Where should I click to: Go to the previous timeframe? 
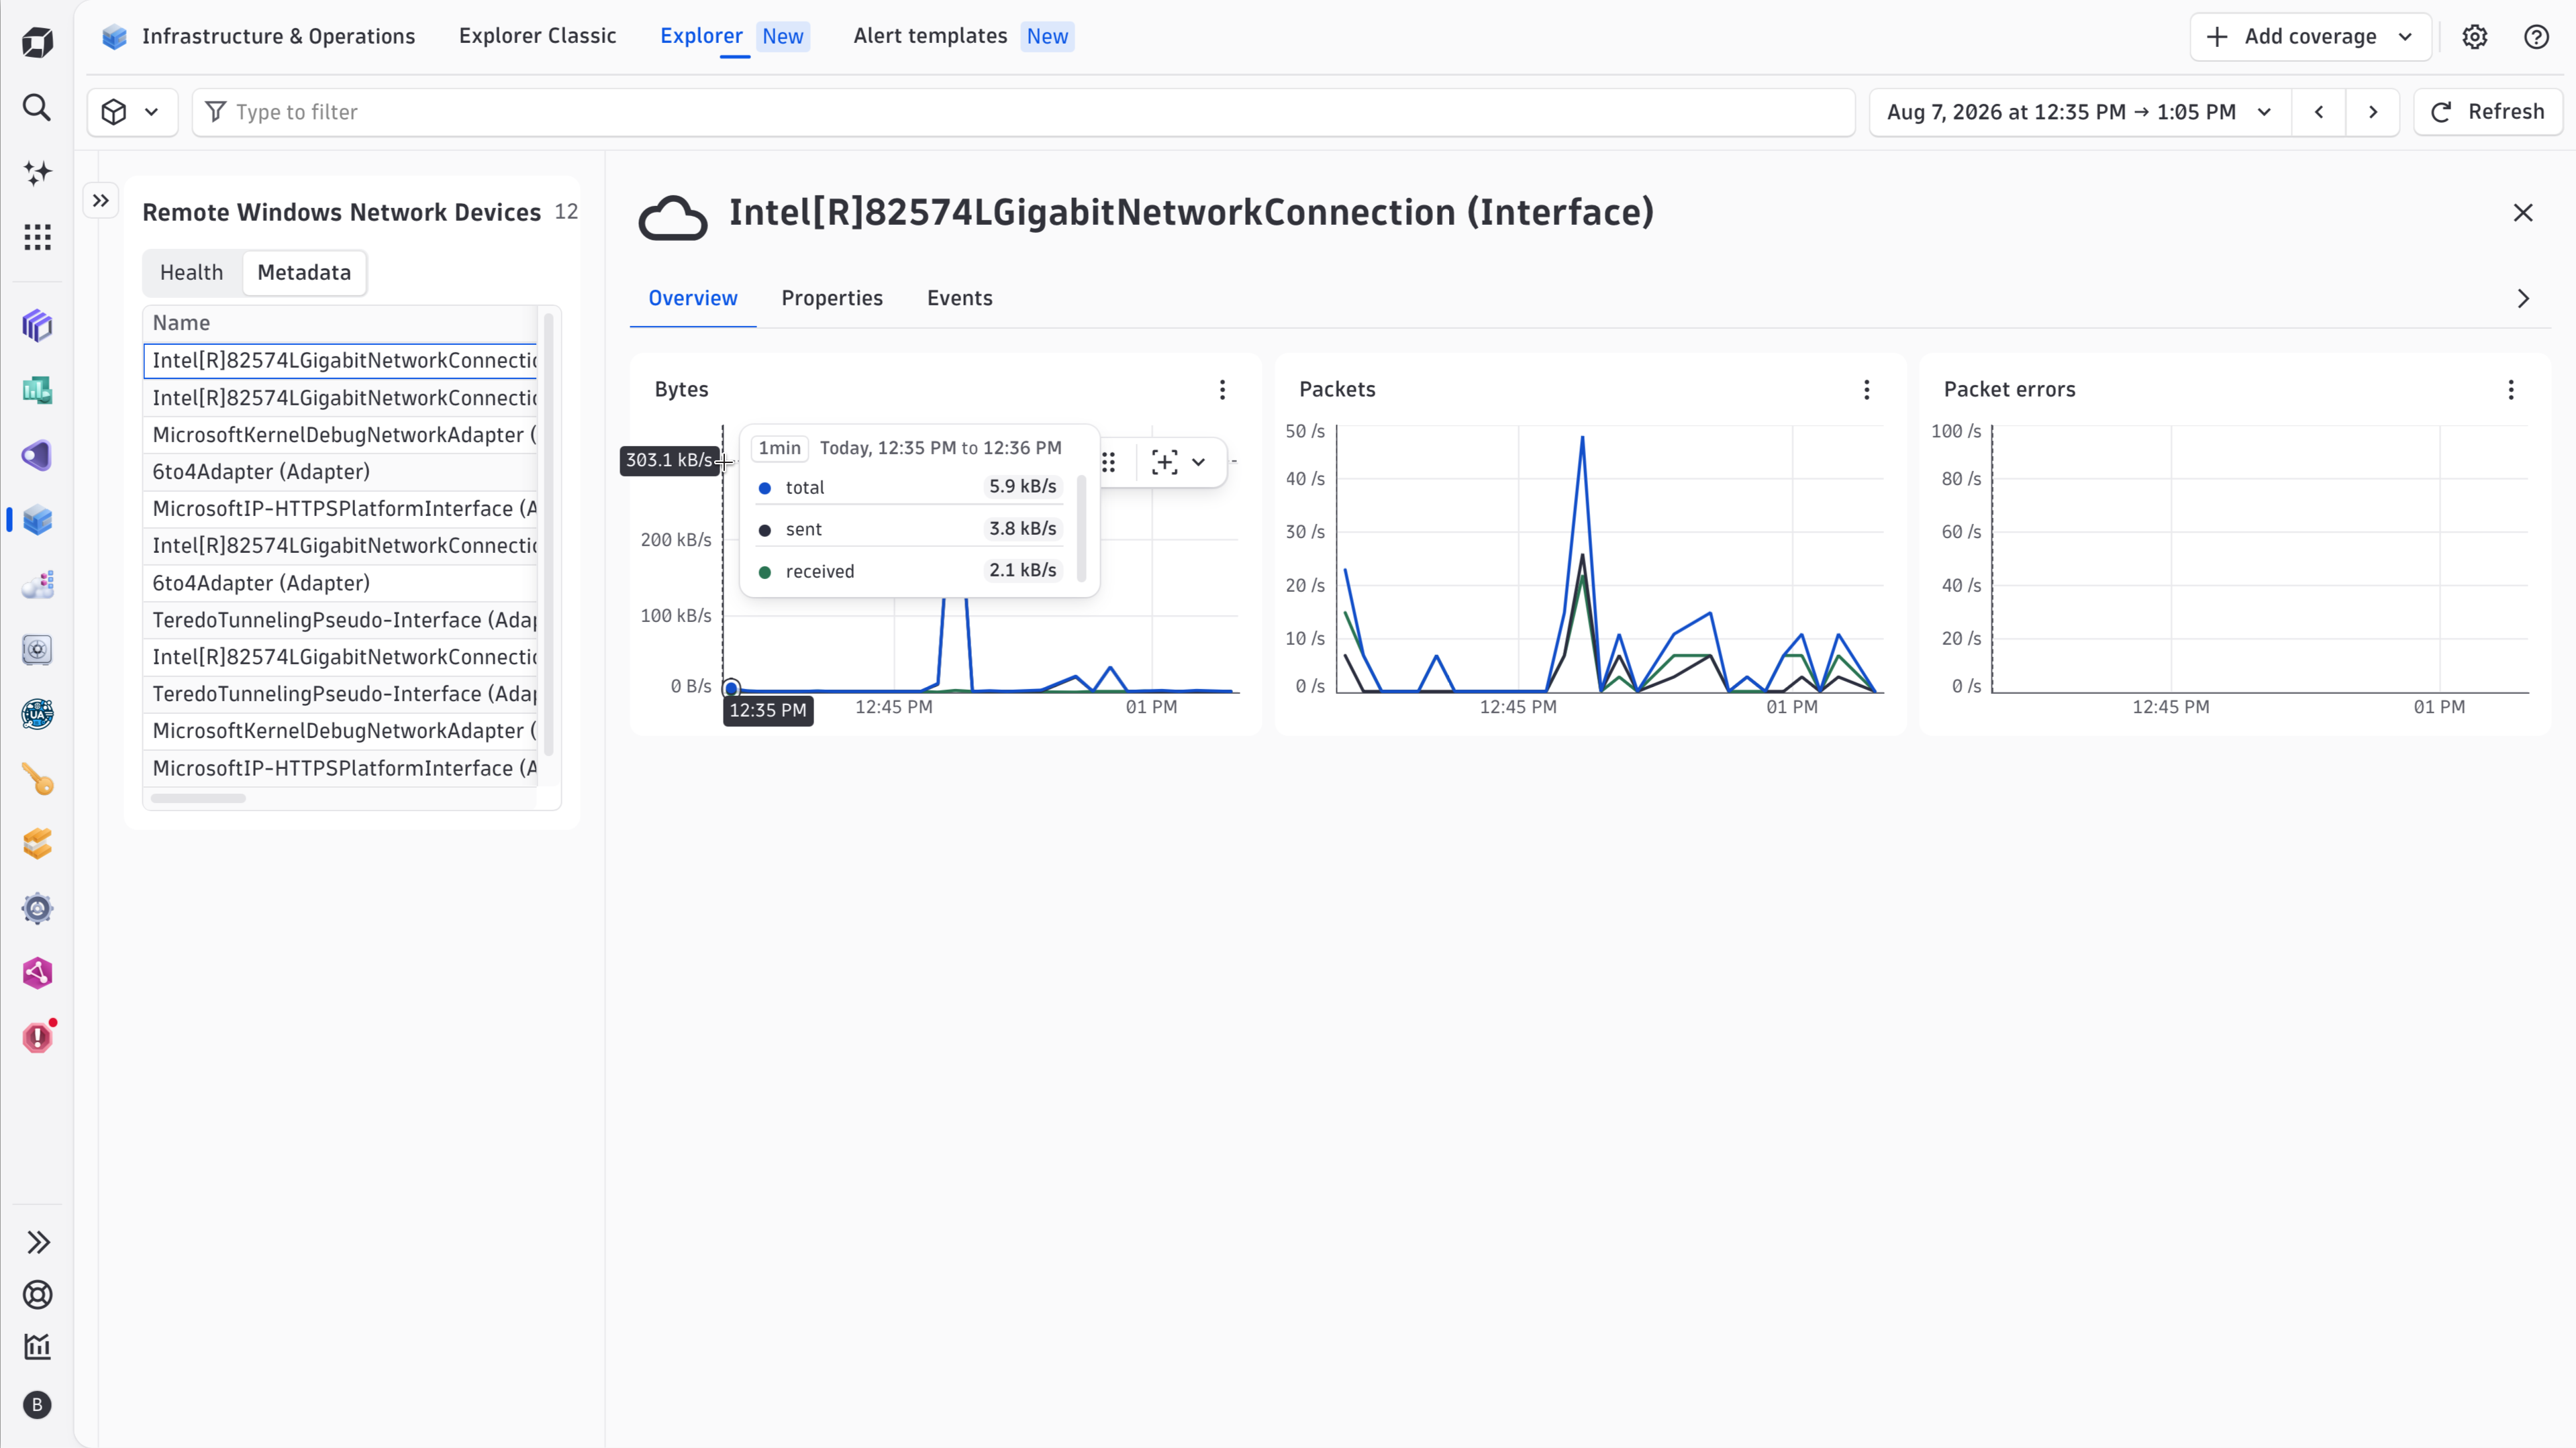click(x=2319, y=112)
